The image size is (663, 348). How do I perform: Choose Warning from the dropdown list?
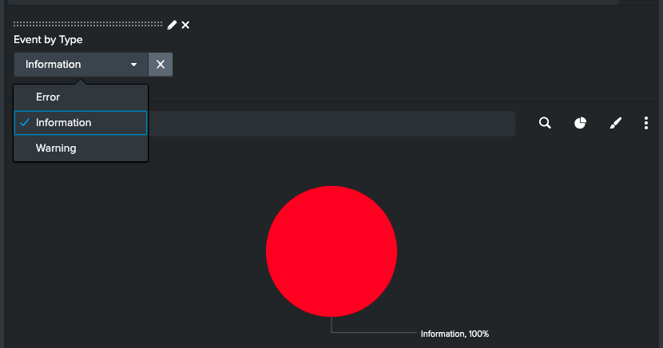tap(56, 148)
